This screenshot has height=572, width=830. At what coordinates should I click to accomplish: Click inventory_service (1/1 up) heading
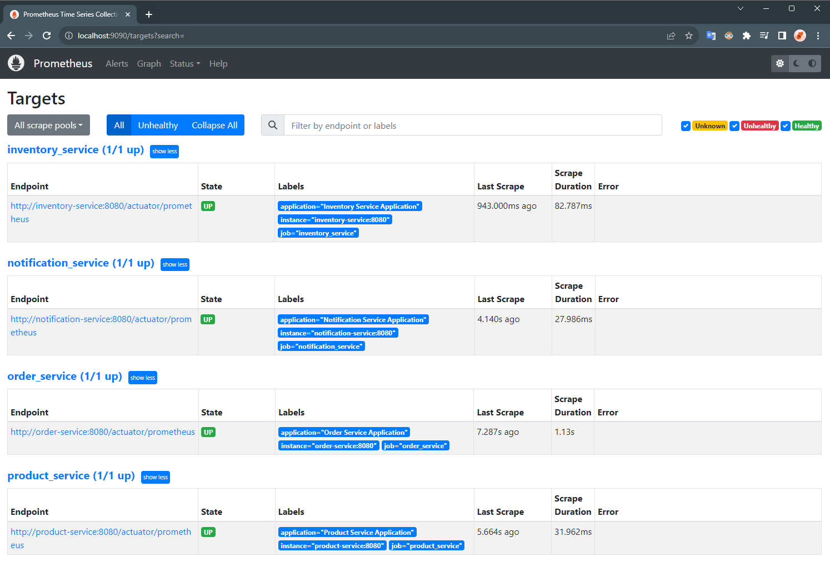pos(76,150)
